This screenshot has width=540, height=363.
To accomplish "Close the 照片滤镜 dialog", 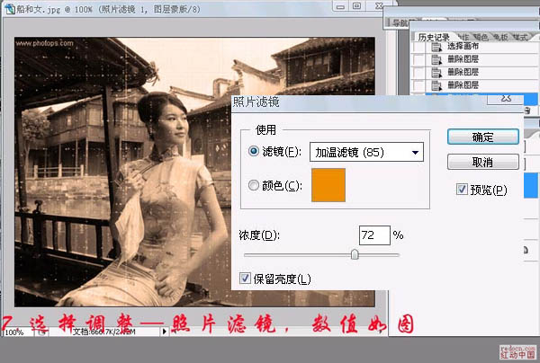I will click(506, 99).
